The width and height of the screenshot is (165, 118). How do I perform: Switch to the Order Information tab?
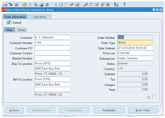click(15, 17)
